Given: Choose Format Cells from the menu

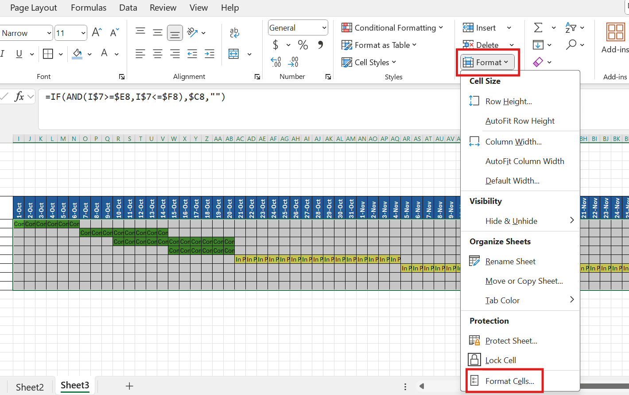Looking at the screenshot, I should 509,381.
